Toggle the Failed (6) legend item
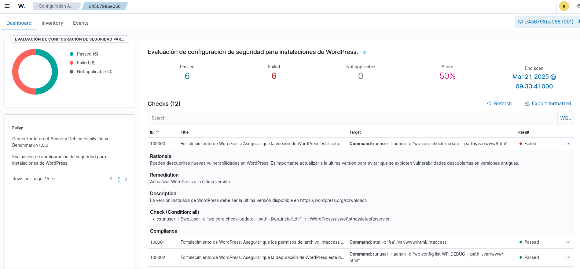580x269 pixels. 83,63
